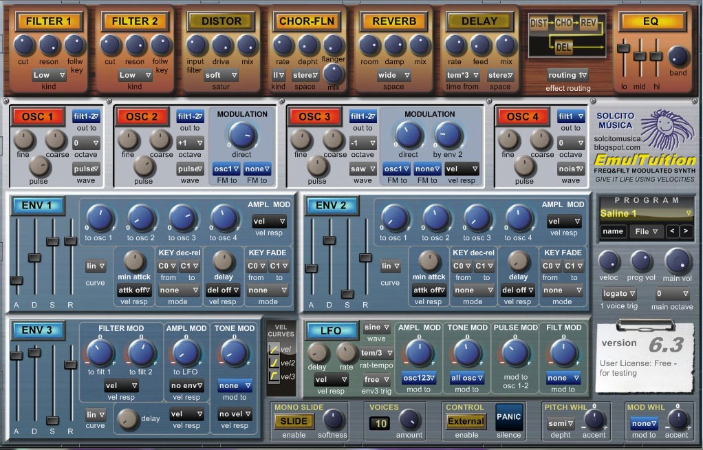Enable the mono SLIDE switch
The height and width of the screenshot is (450, 703).
coord(294,421)
